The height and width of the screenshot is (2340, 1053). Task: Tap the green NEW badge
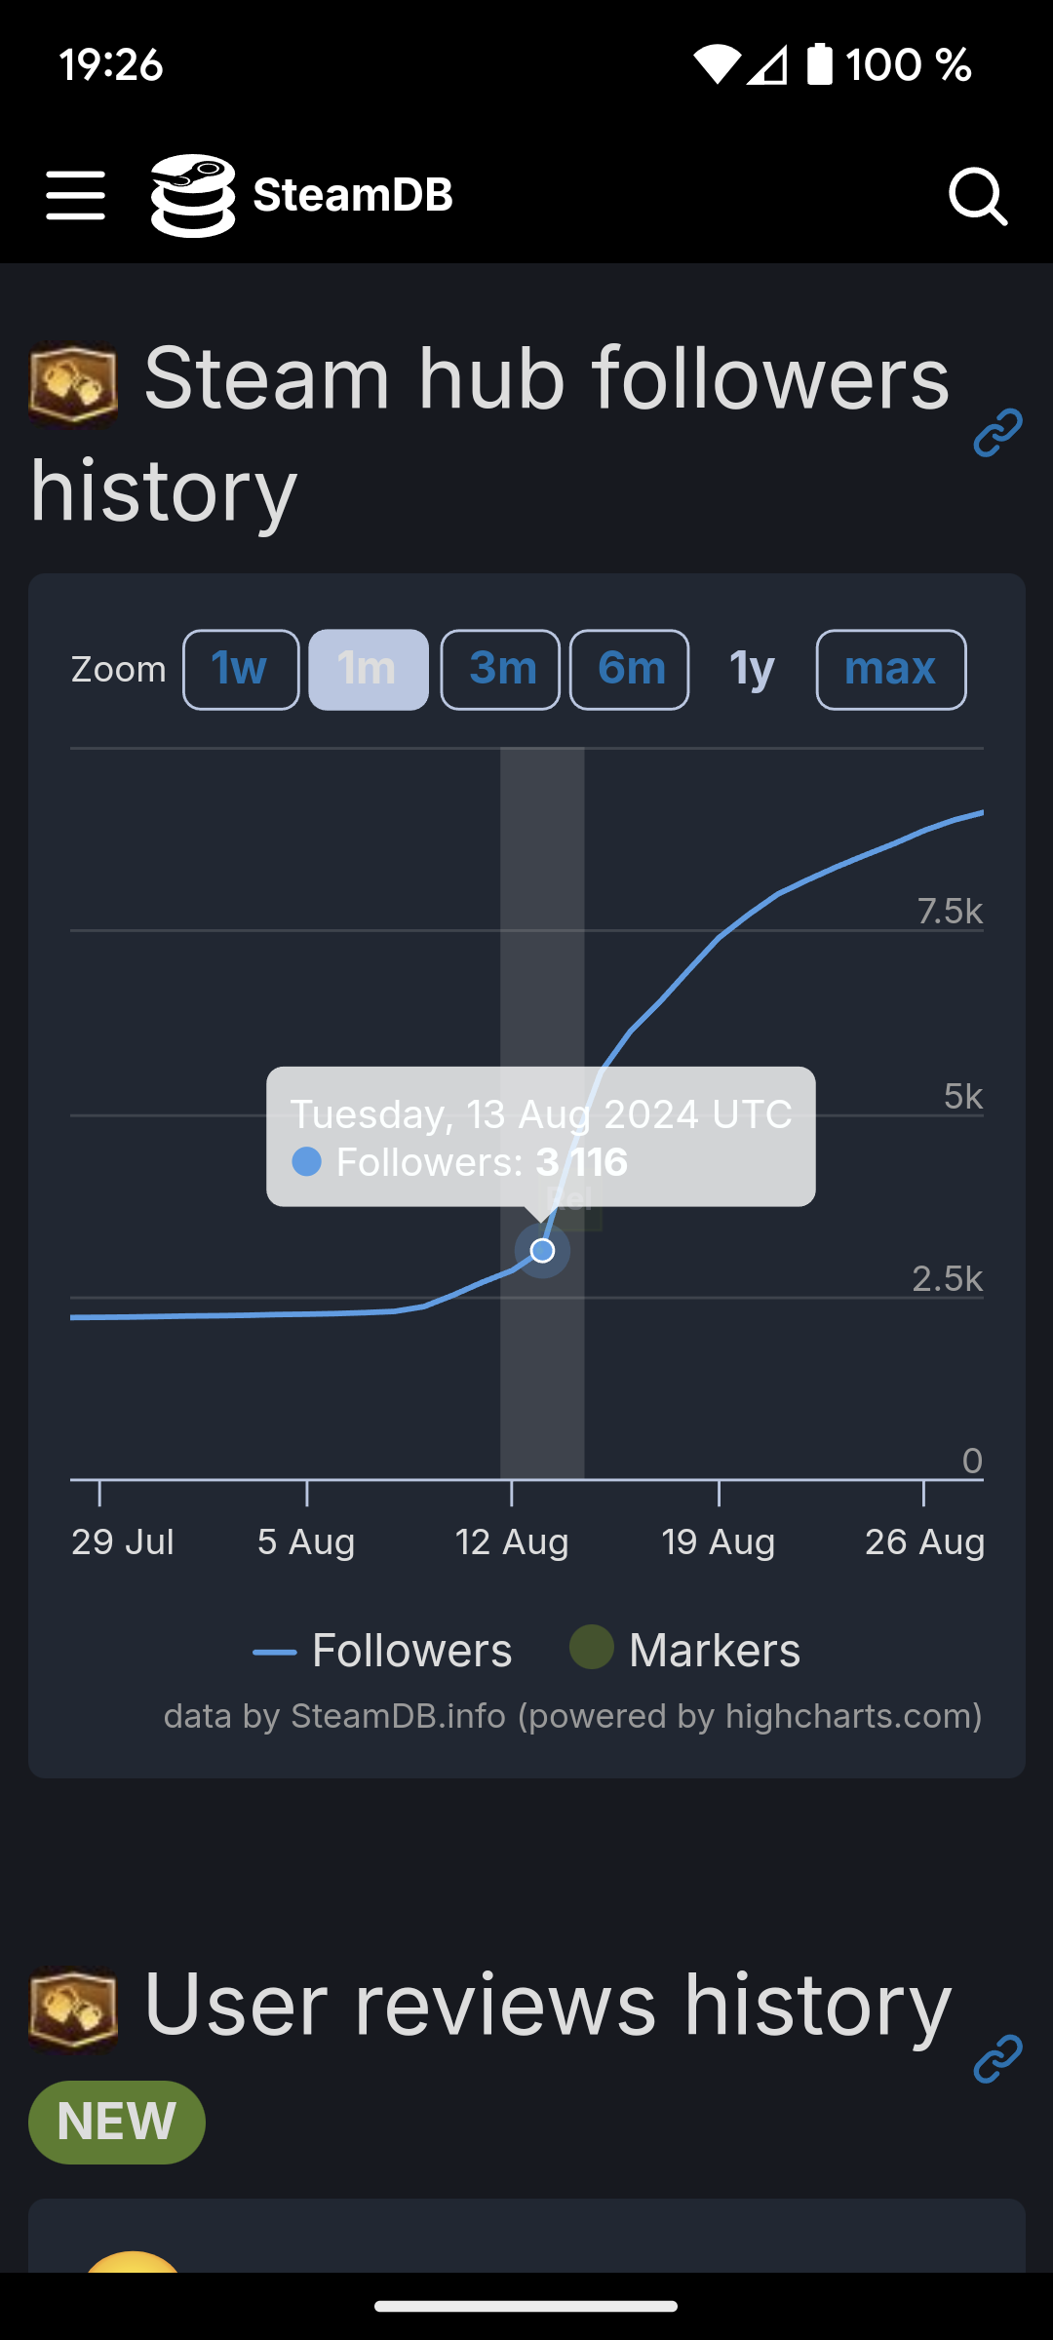pos(116,2123)
